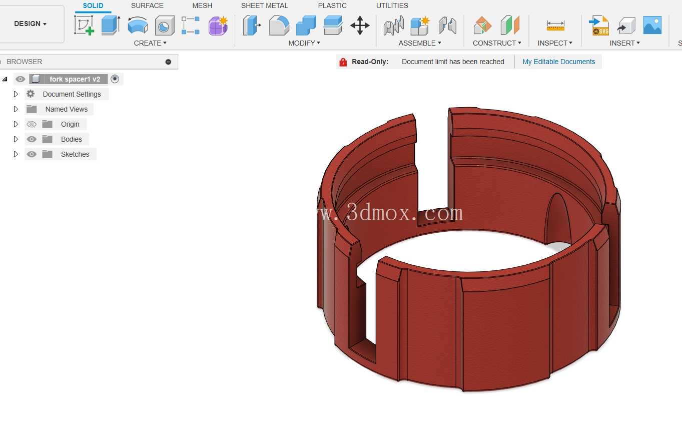Expand the Document Settings node
682x425 pixels.
16,94
